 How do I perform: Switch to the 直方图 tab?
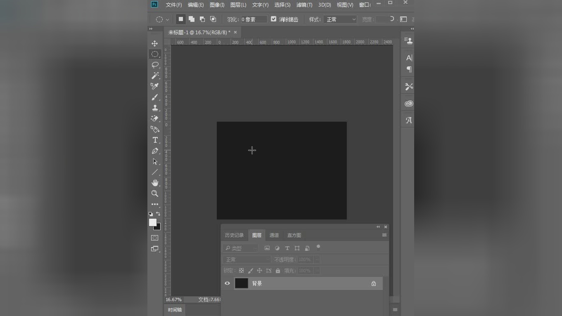point(294,235)
